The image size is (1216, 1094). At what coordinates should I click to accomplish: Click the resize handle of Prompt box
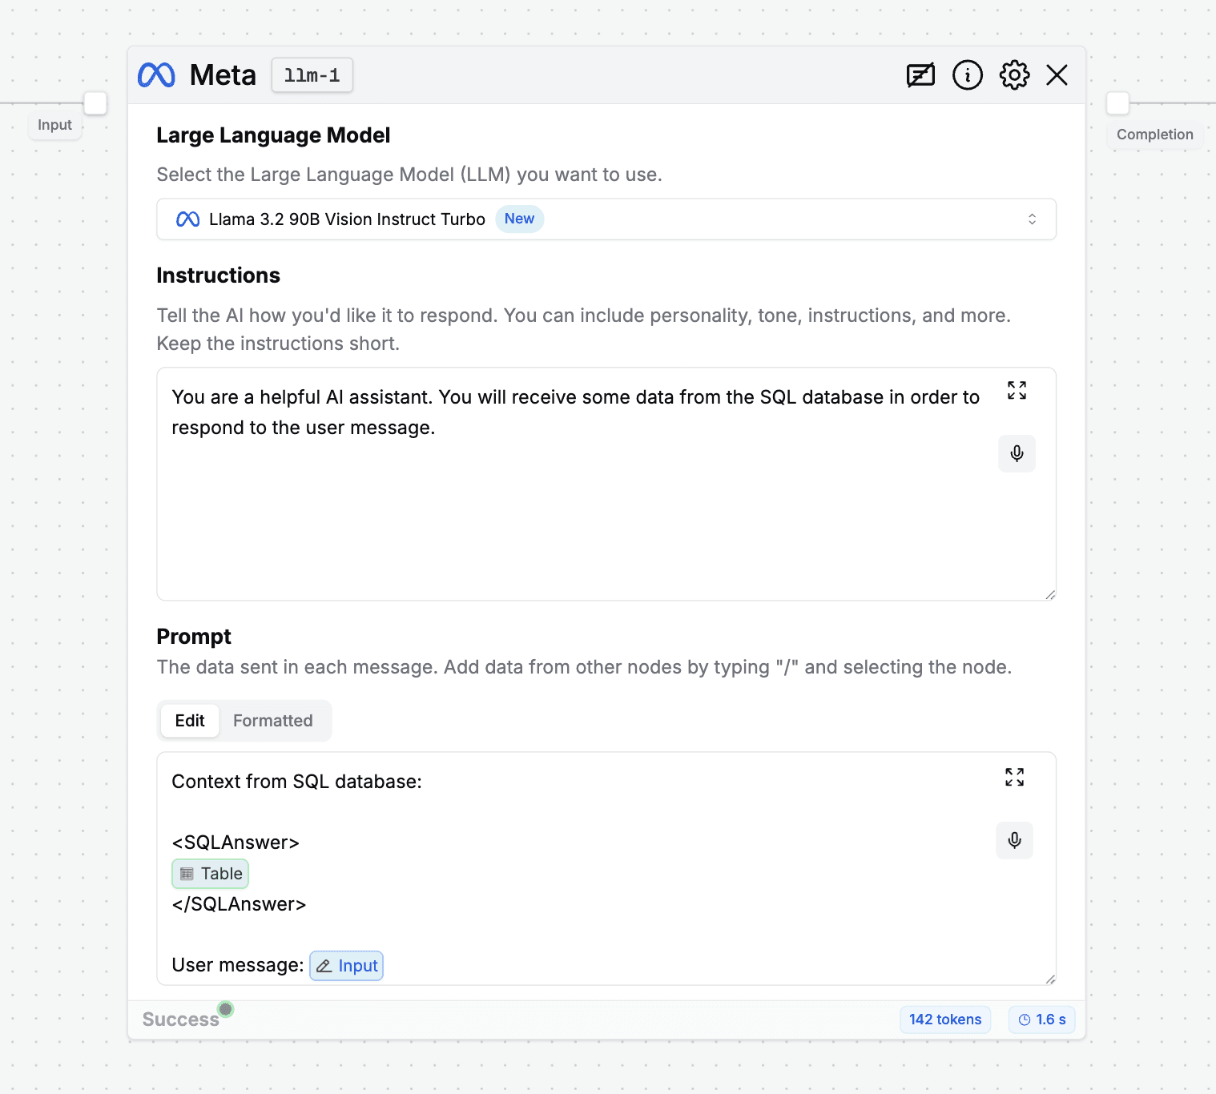[x=1050, y=979]
